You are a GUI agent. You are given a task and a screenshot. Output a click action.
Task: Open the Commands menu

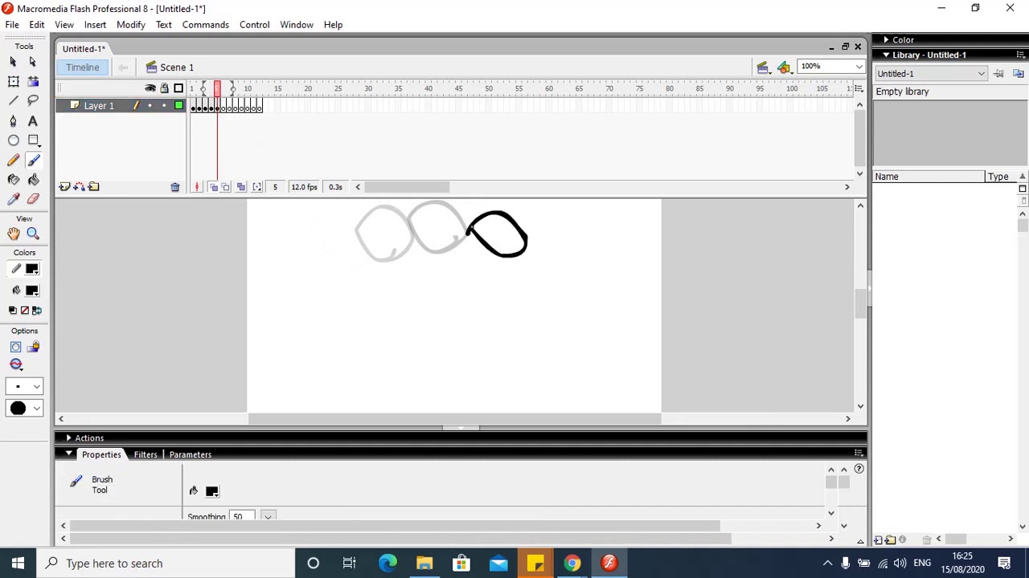pyautogui.click(x=206, y=25)
